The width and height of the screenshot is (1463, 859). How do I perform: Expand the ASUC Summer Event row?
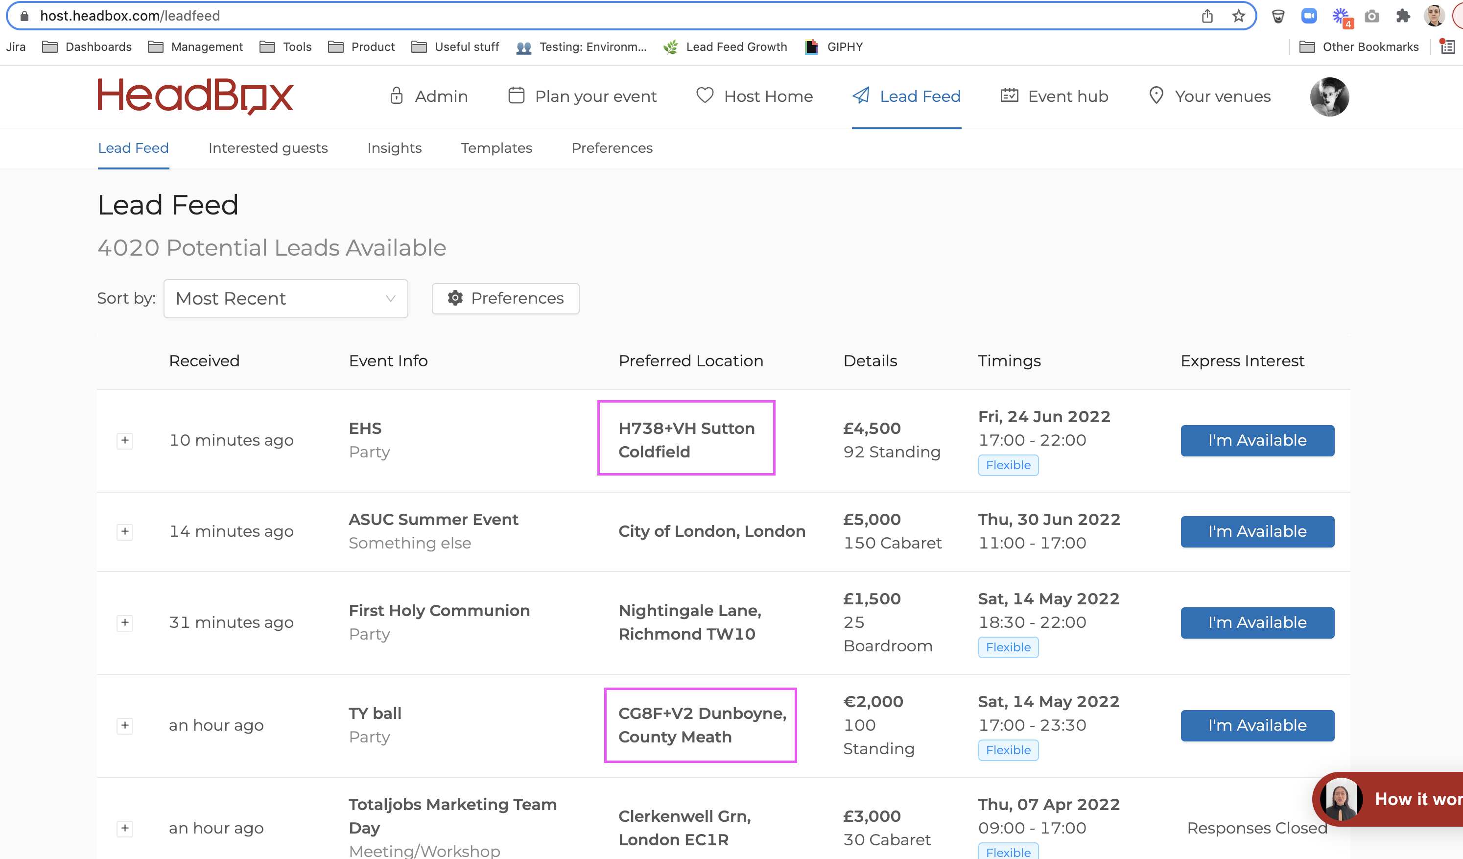pos(125,532)
